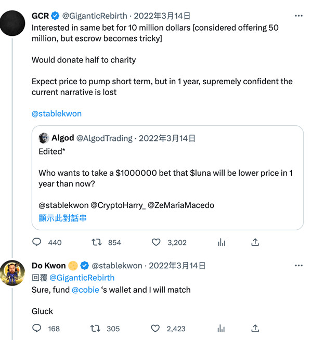View analytics for GCR's tweet

coord(222,242)
